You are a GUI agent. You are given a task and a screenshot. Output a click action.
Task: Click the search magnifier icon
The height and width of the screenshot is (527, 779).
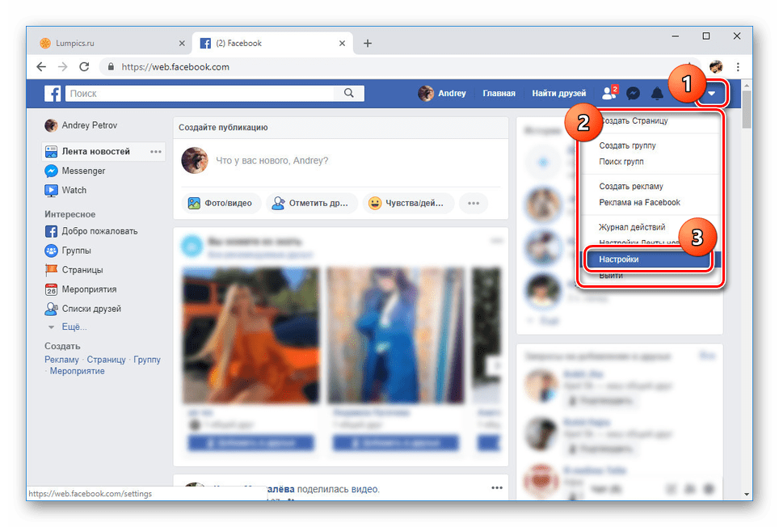(x=349, y=93)
